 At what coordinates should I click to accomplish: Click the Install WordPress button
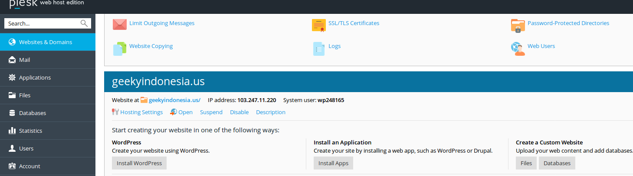[x=139, y=163]
